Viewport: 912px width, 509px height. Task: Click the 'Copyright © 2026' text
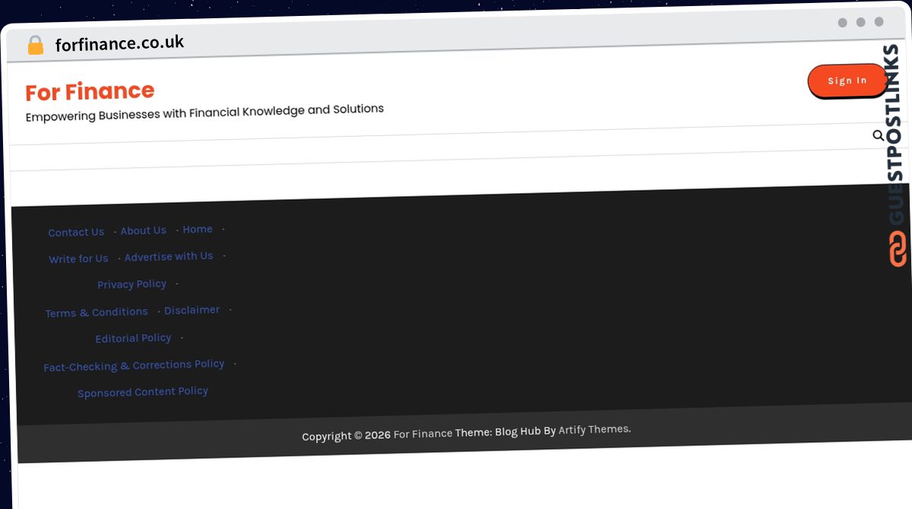point(346,435)
